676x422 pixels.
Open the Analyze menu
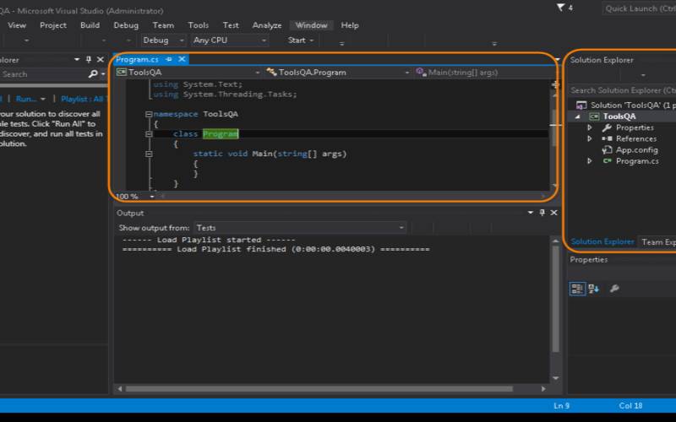pos(267,25)
